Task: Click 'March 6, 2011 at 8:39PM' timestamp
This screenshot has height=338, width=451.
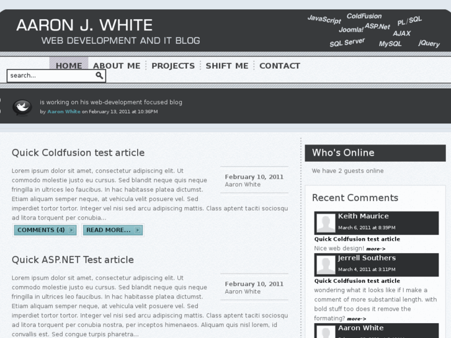Action: (x=367, y=228)
